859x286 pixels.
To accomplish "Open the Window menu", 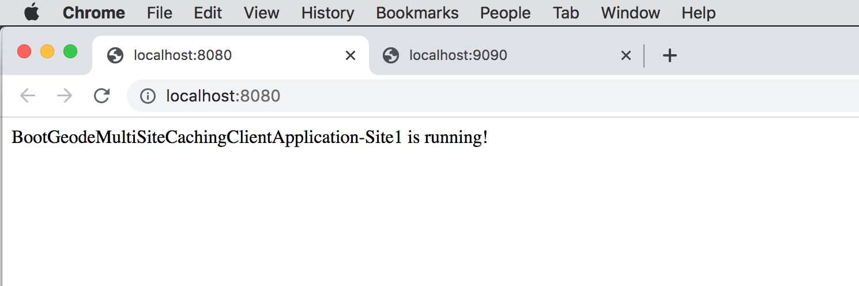I will point(631,13).
